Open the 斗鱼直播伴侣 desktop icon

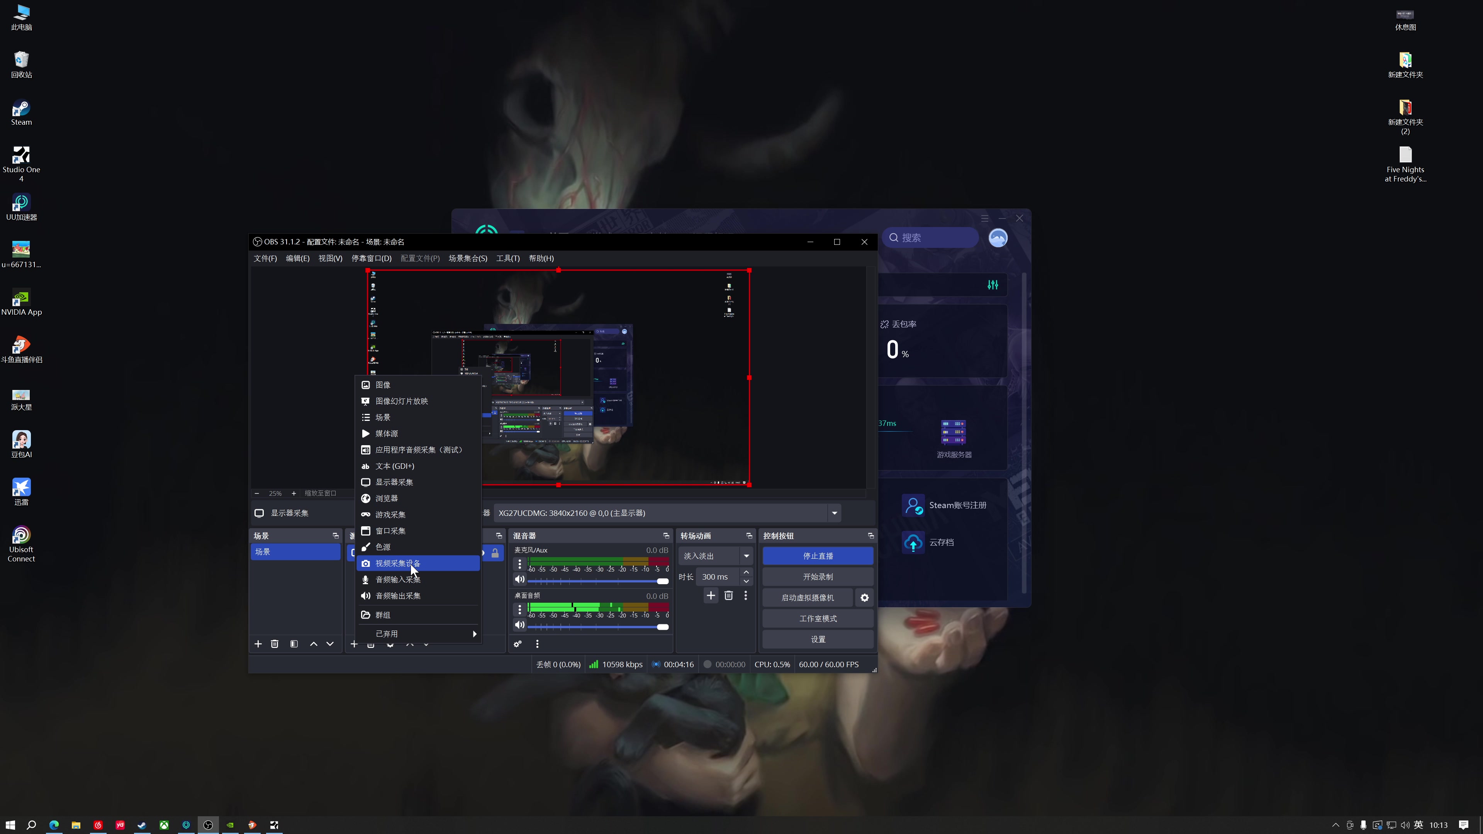tap(21, 349)
